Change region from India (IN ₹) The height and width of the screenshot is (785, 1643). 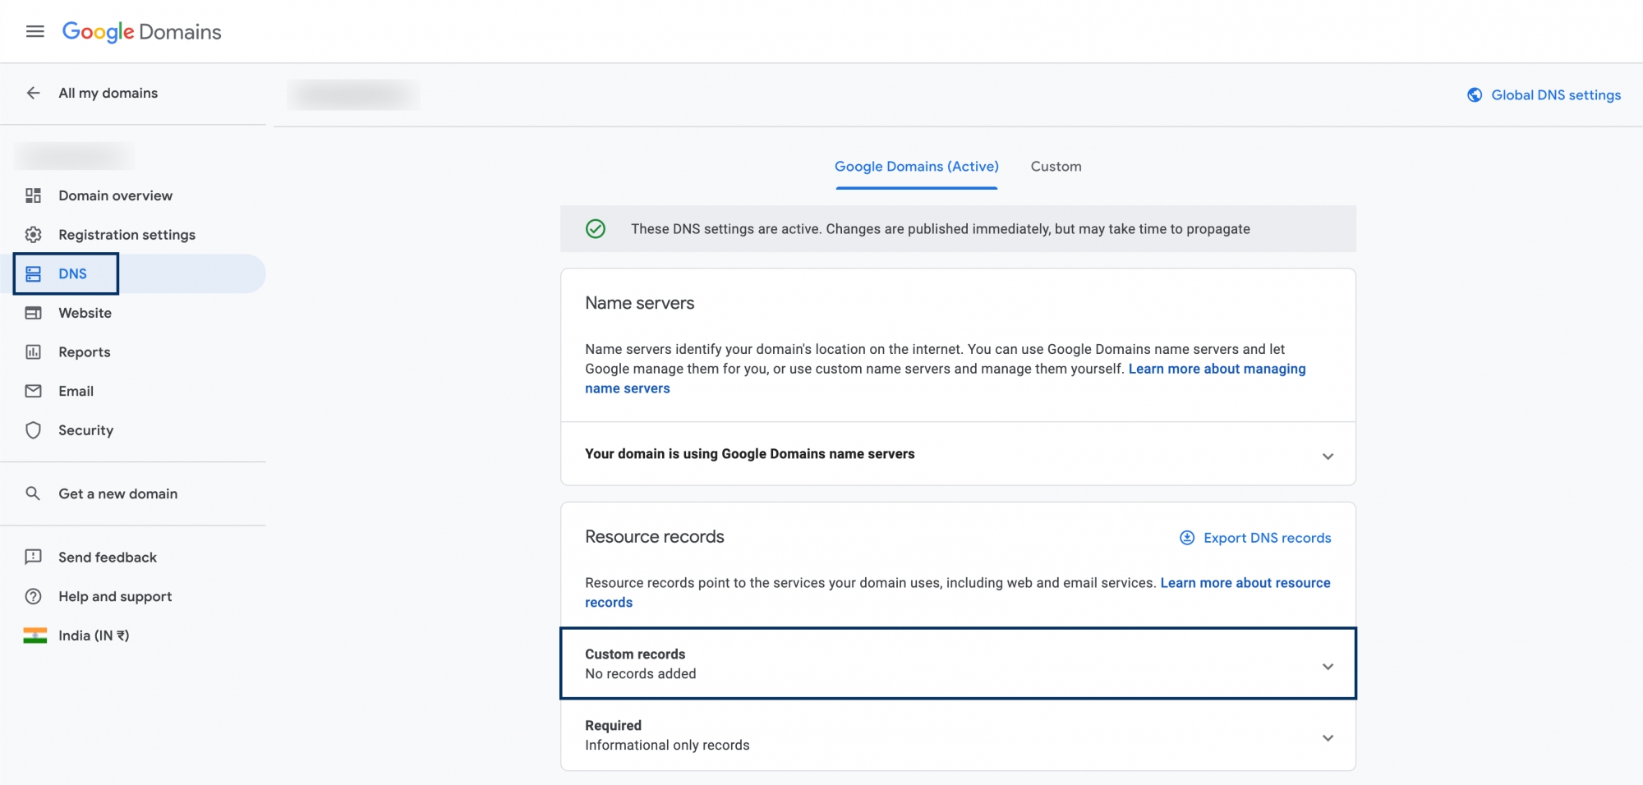(x=94, y=636)
